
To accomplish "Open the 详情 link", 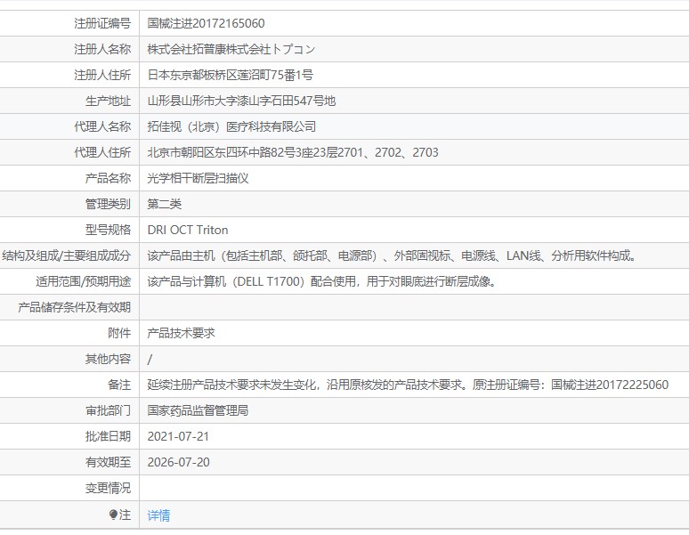I will [x=158, y=515].
